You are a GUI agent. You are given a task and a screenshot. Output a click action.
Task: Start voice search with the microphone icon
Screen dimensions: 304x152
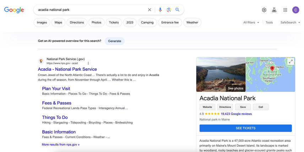pyautogui.click(x=160, y=10)
